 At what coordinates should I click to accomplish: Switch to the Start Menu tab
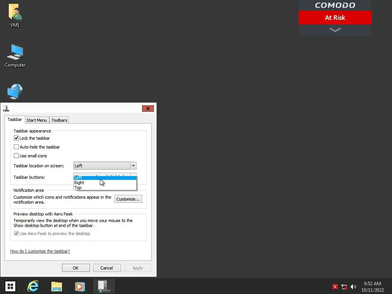[37, 120]
